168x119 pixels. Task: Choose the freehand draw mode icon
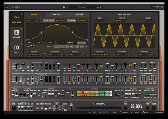76,43
